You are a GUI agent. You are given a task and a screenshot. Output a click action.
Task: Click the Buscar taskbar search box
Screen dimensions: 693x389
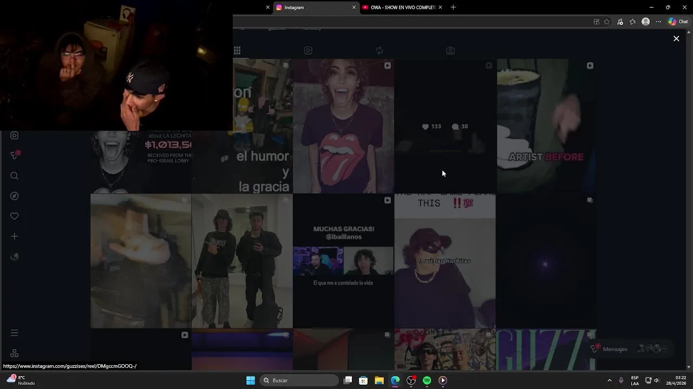pyautogui.click(x=299, y=380)
